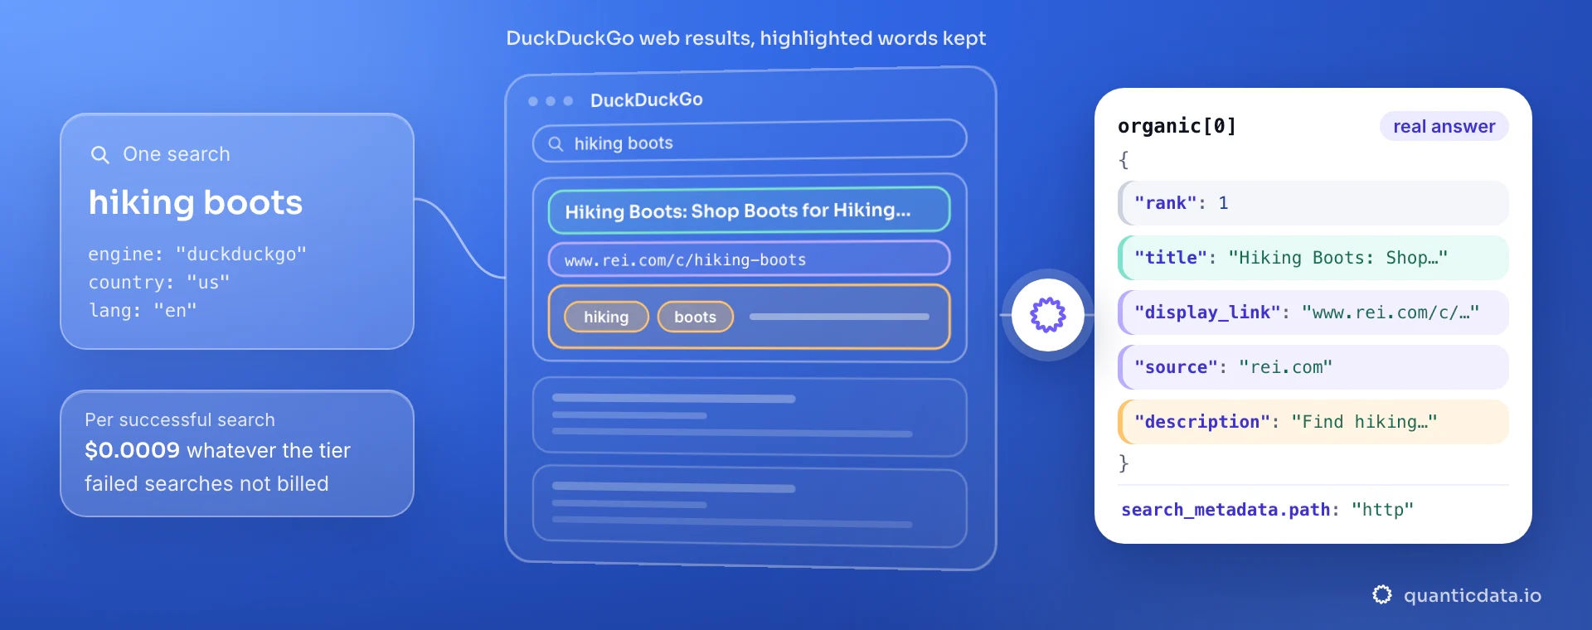Screen dimensions: 1592x630
Task: Click the gear-shaped processor icon in the white circle
Action: click(1047, 315)
